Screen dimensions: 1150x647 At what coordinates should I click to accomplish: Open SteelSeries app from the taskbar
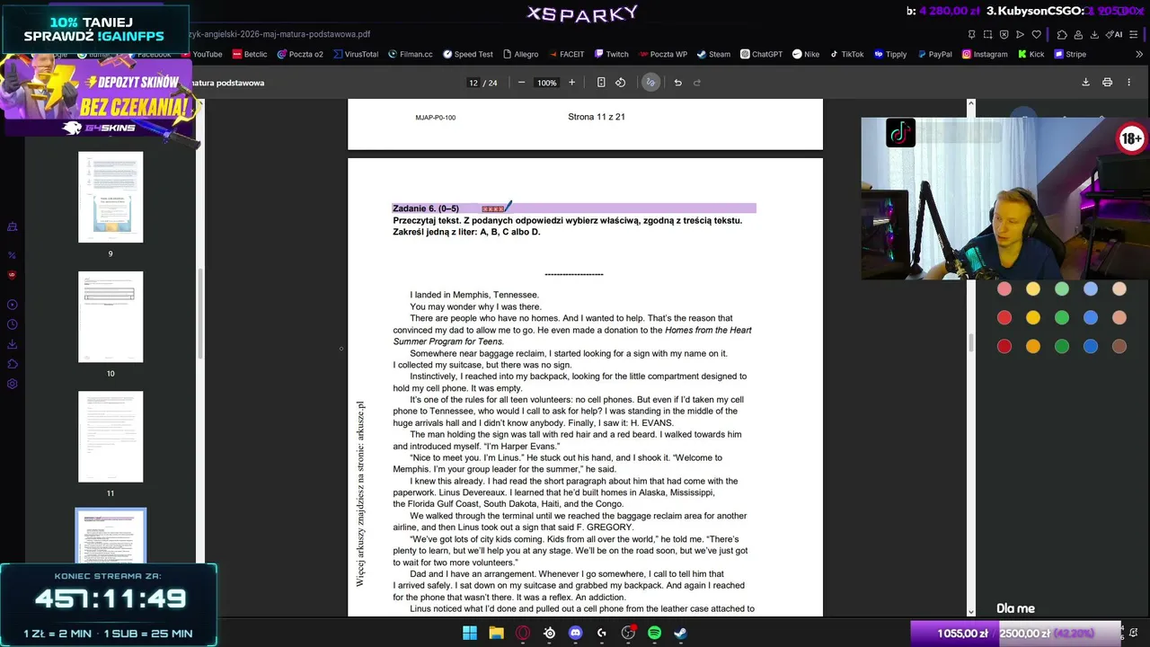(549, 633)
